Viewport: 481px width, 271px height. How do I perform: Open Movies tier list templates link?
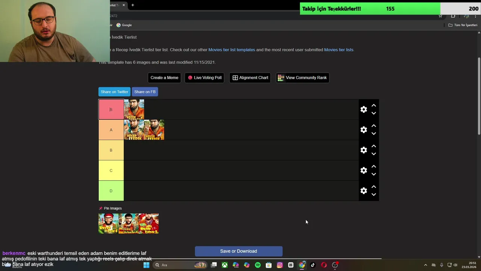231,50
